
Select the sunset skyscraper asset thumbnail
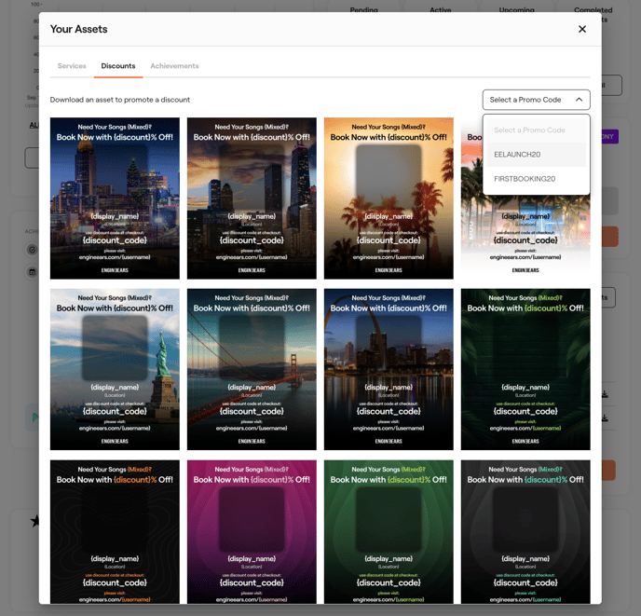point(252,198)
